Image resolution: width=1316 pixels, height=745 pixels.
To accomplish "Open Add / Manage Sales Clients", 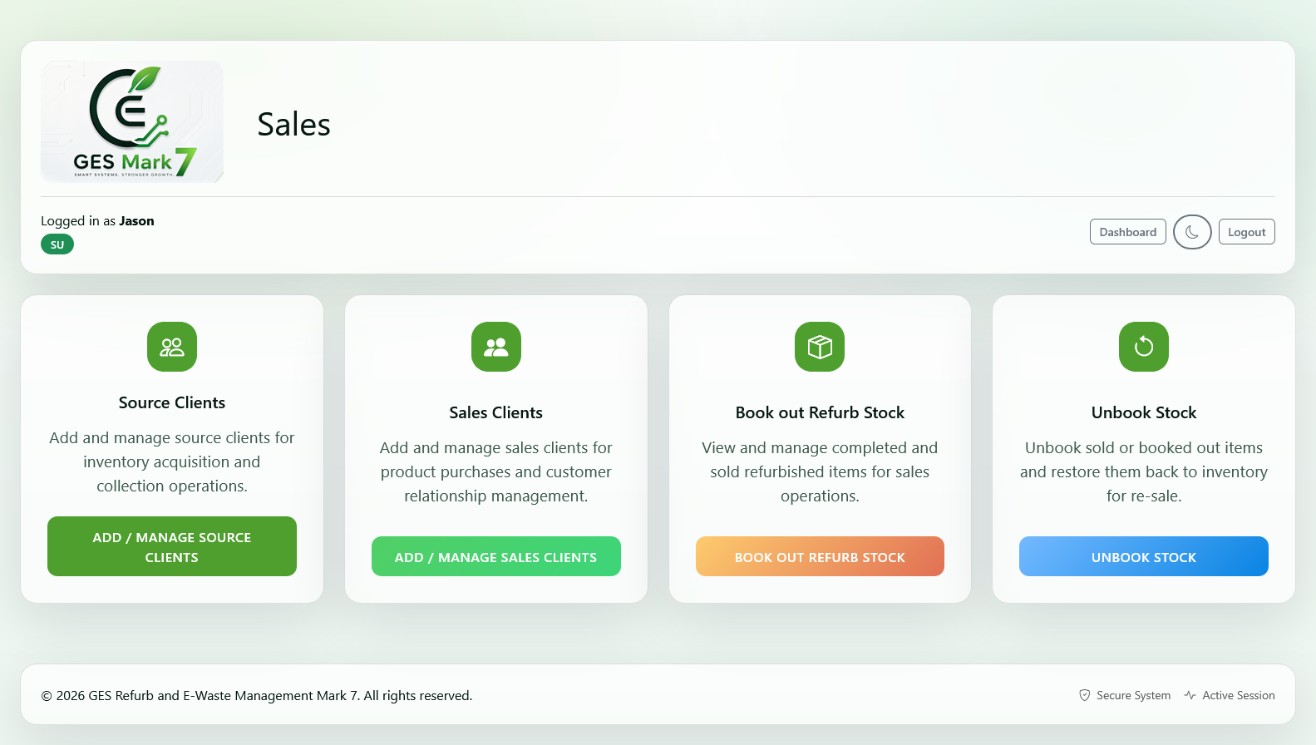I will [496, 556].
